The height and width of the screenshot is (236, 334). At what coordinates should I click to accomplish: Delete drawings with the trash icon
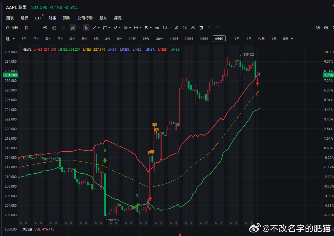[201, 28]
